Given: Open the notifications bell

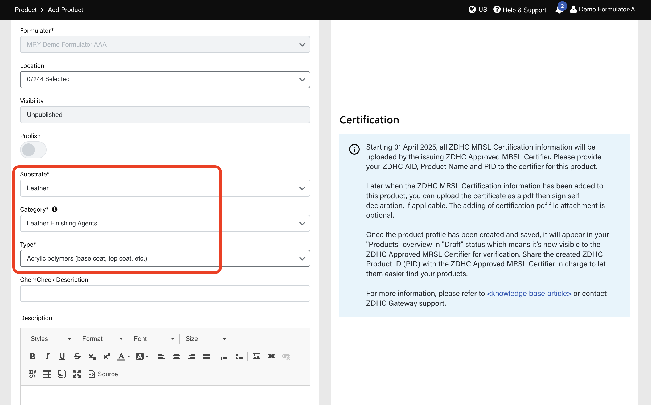Looking at the screenshot, I should 559,10.
